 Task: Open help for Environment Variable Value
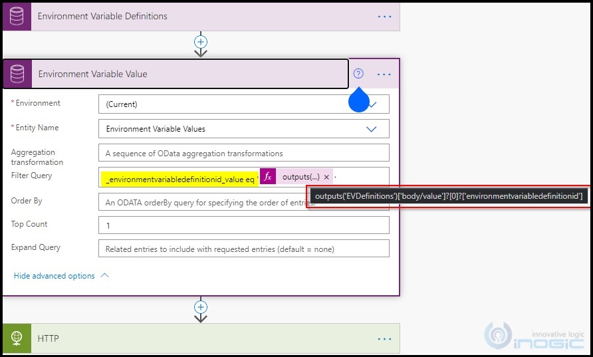pyautogui.click(x=358, y=74)
